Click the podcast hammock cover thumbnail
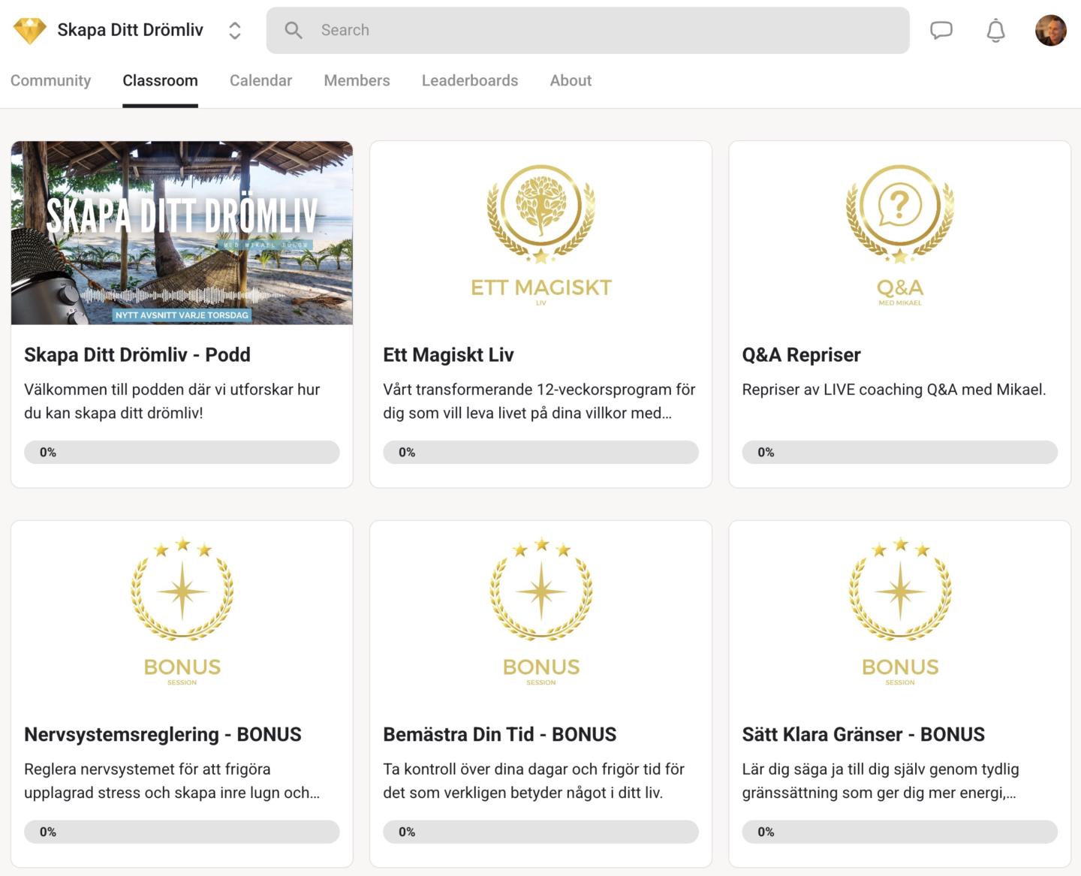This screenshot has width=1081, height=876. [x=182, y=233]
